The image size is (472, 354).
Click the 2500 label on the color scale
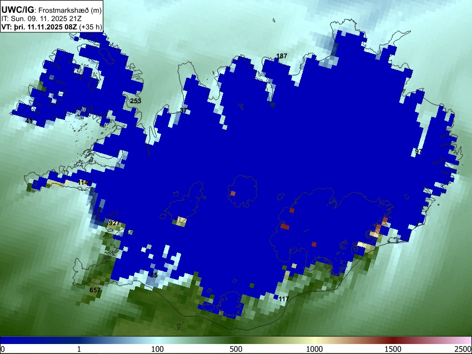pos(463,349)
